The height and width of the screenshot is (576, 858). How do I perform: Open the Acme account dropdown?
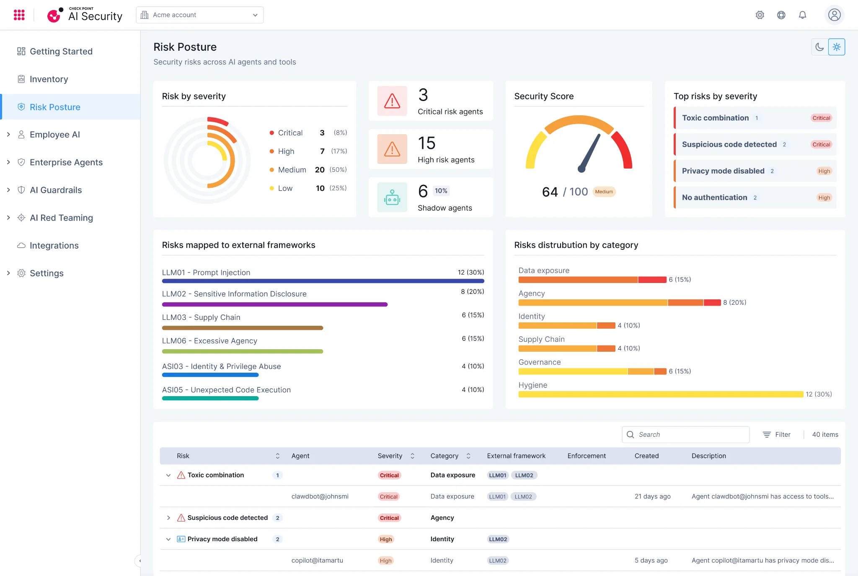pyautogui.click(x=200, y=15)
